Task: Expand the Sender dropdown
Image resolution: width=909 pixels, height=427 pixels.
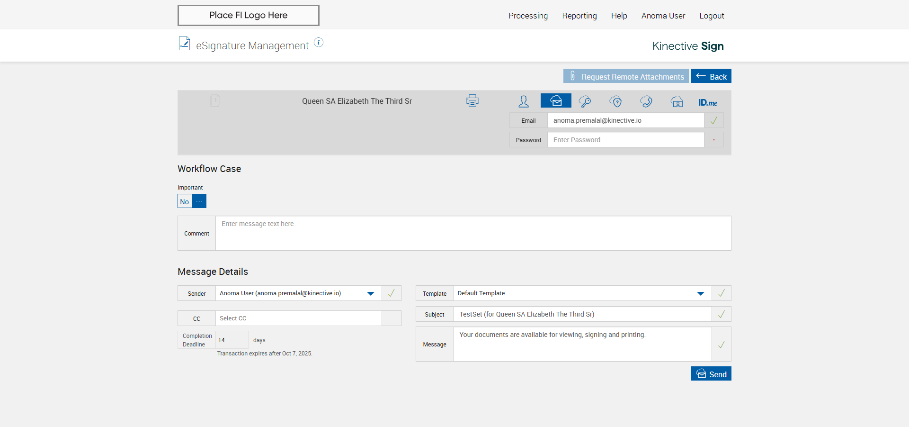Action: (x=371, y=293)
